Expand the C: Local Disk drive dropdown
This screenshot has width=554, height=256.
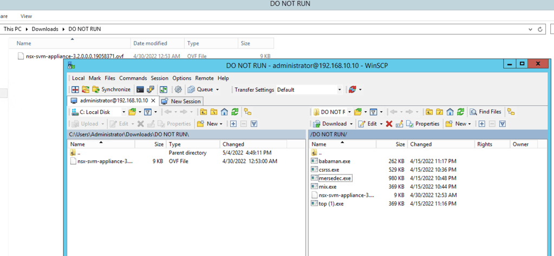tap(123, 112)
